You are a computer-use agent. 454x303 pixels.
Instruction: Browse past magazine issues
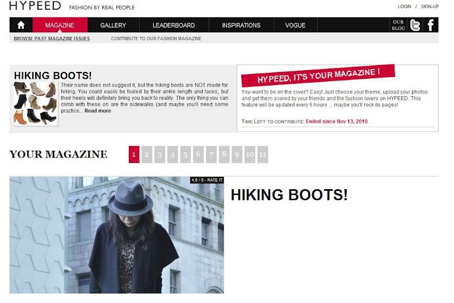52,39
